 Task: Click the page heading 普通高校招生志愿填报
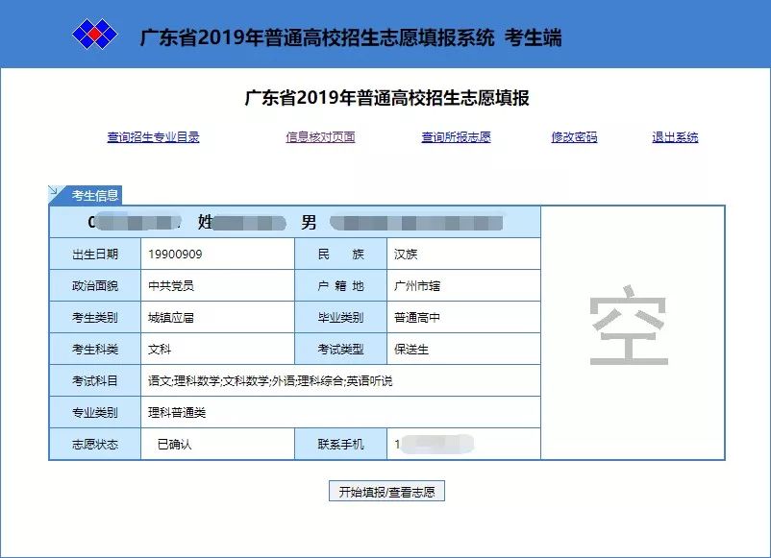click(x=386, y=98)
